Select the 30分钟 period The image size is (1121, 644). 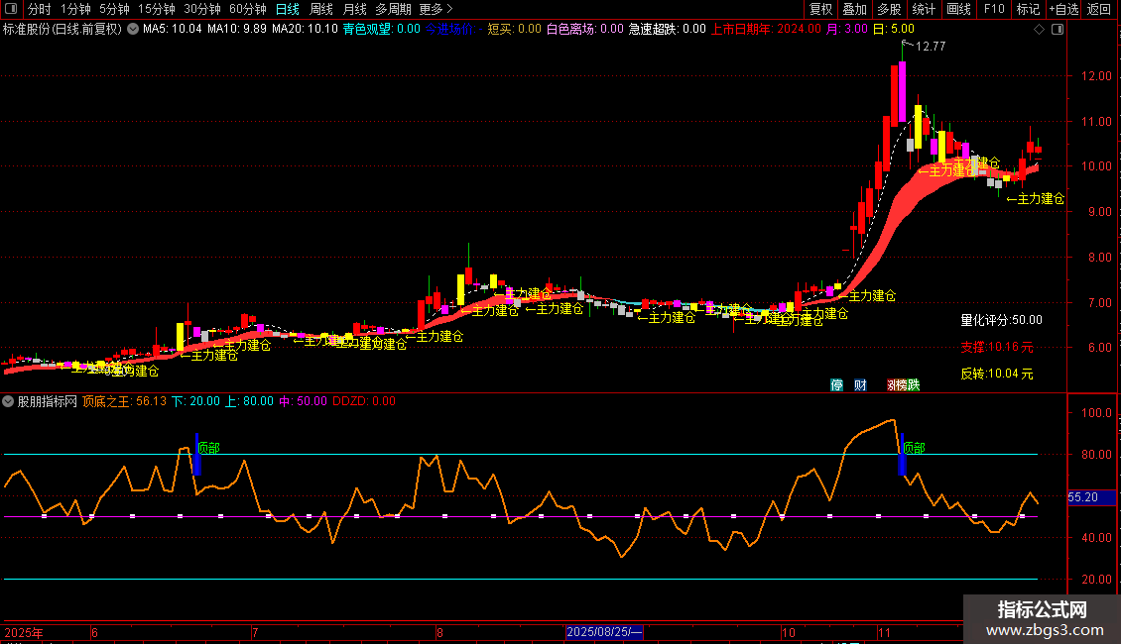pyautogui.click(x=202, y=9)
